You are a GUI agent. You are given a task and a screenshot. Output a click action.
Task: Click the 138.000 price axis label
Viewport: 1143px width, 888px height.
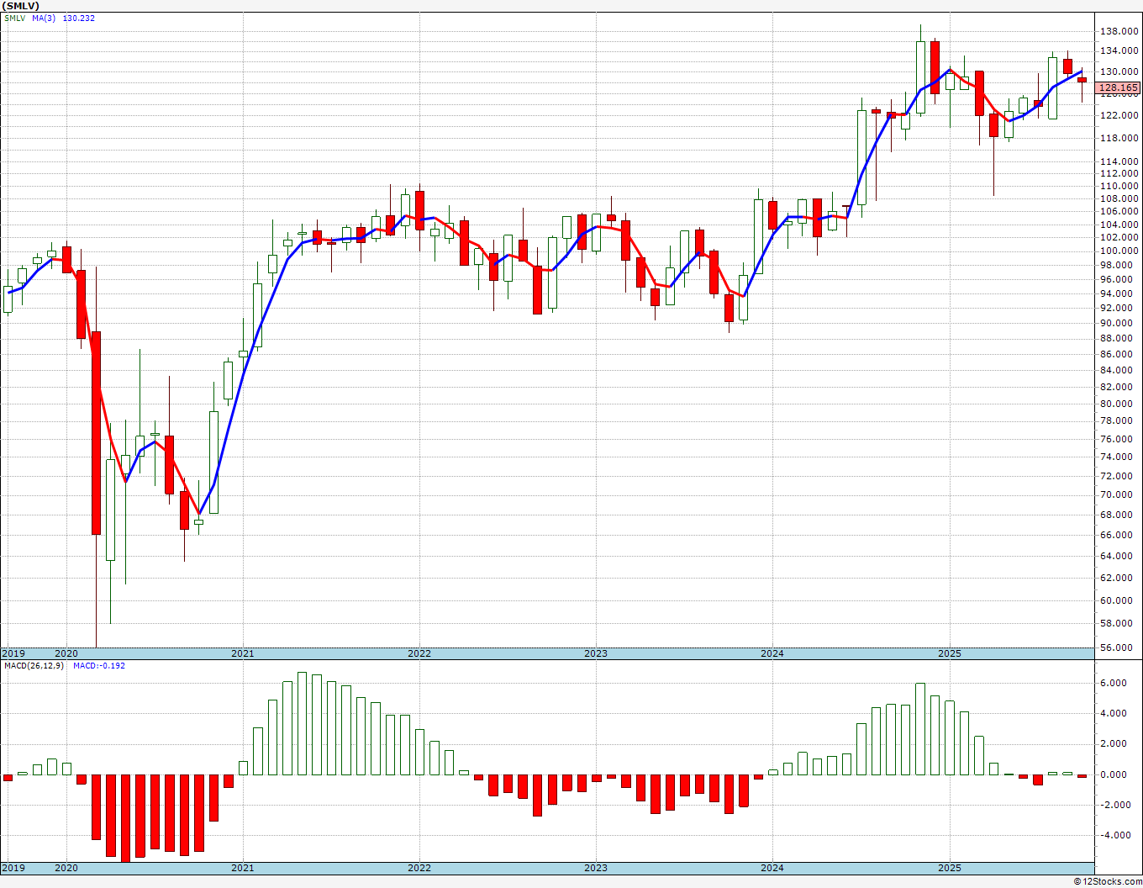tap(1119, 32)
